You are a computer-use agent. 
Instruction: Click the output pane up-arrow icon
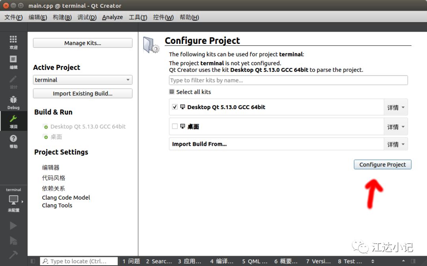403,261
